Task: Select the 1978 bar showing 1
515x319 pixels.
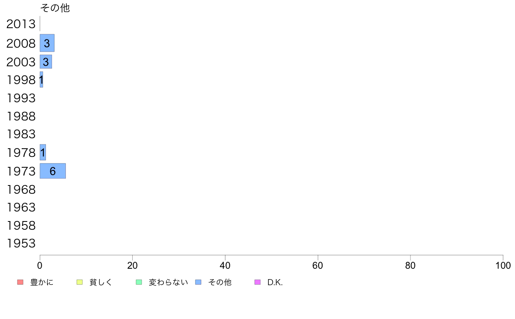Action: point(42,153)
